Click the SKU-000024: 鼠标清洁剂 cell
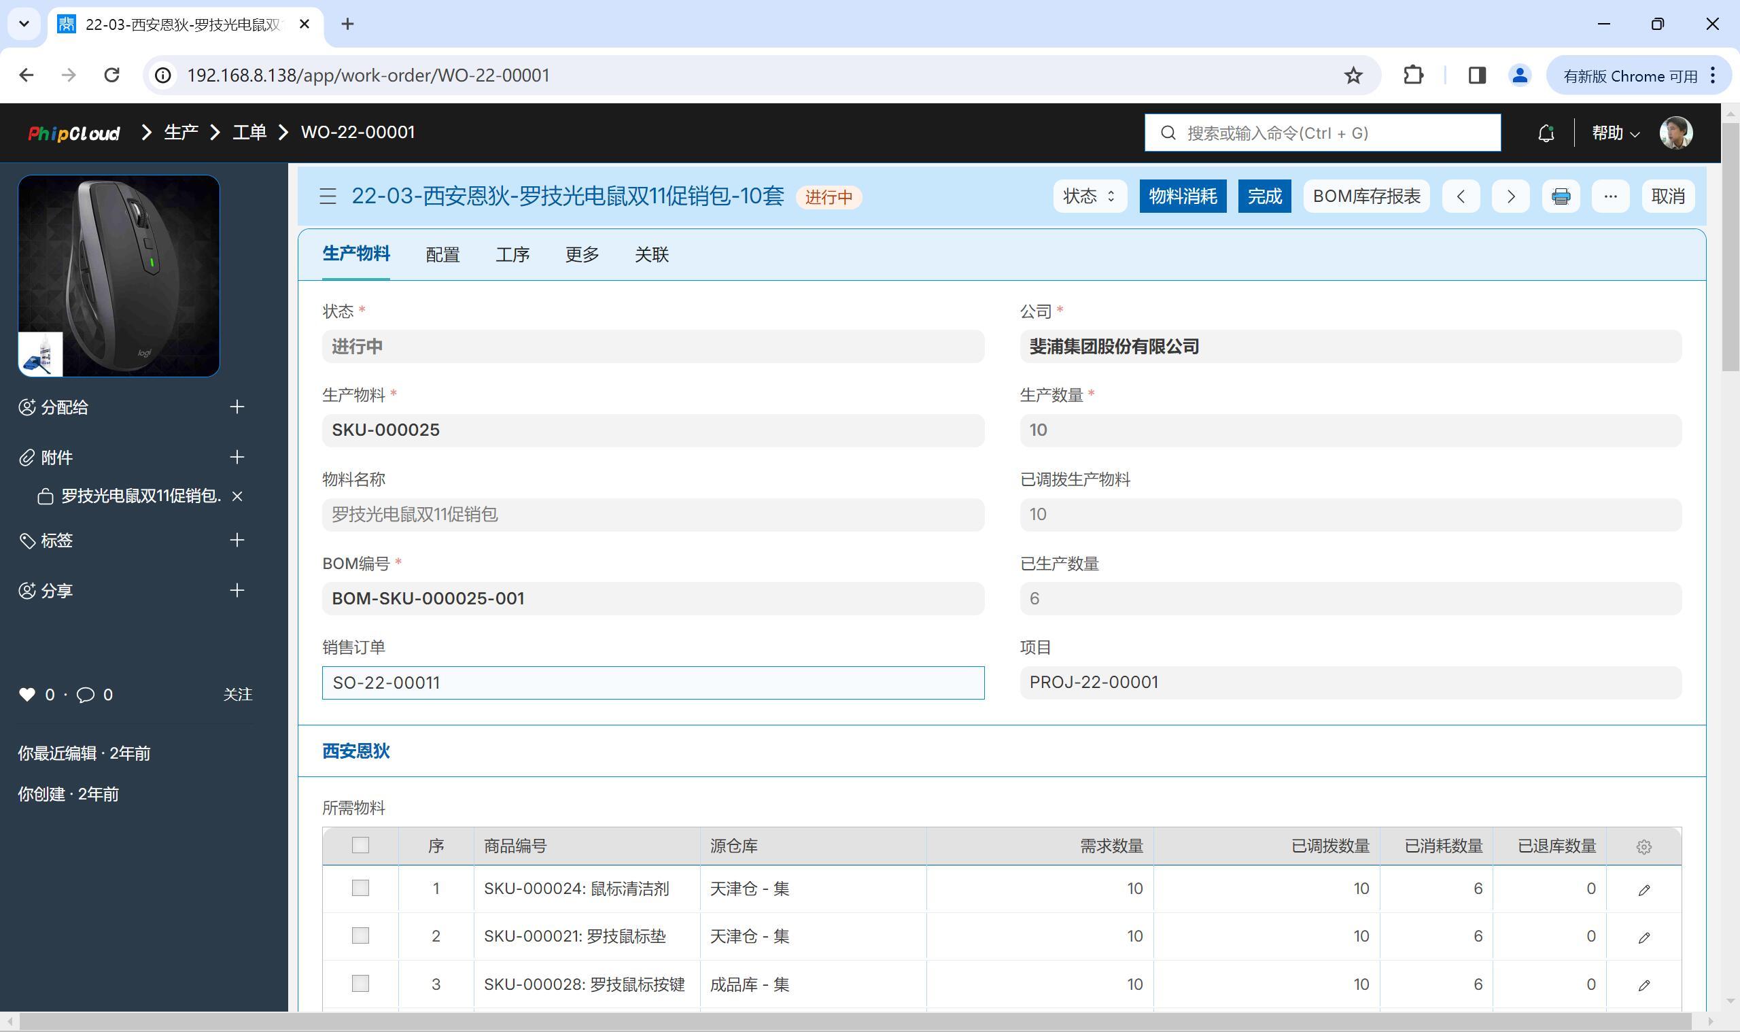The image size is (1740, 1032). tap(587, 889)
